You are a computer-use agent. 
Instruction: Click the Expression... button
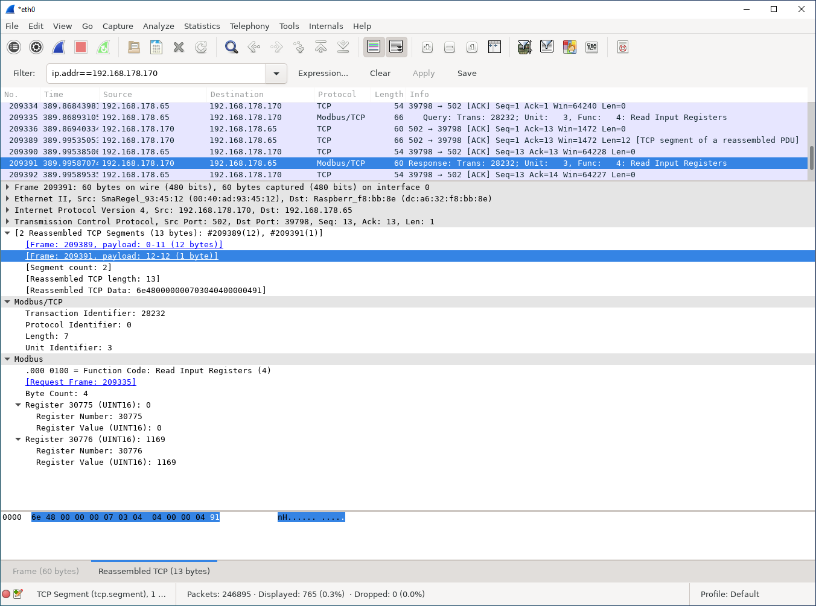[x=323, y=74]
